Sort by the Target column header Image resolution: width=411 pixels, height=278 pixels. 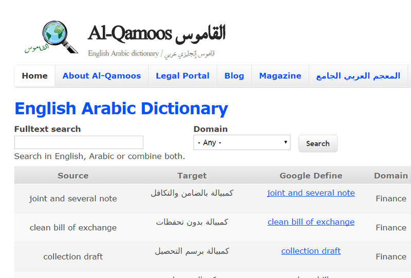coord(192,176)
